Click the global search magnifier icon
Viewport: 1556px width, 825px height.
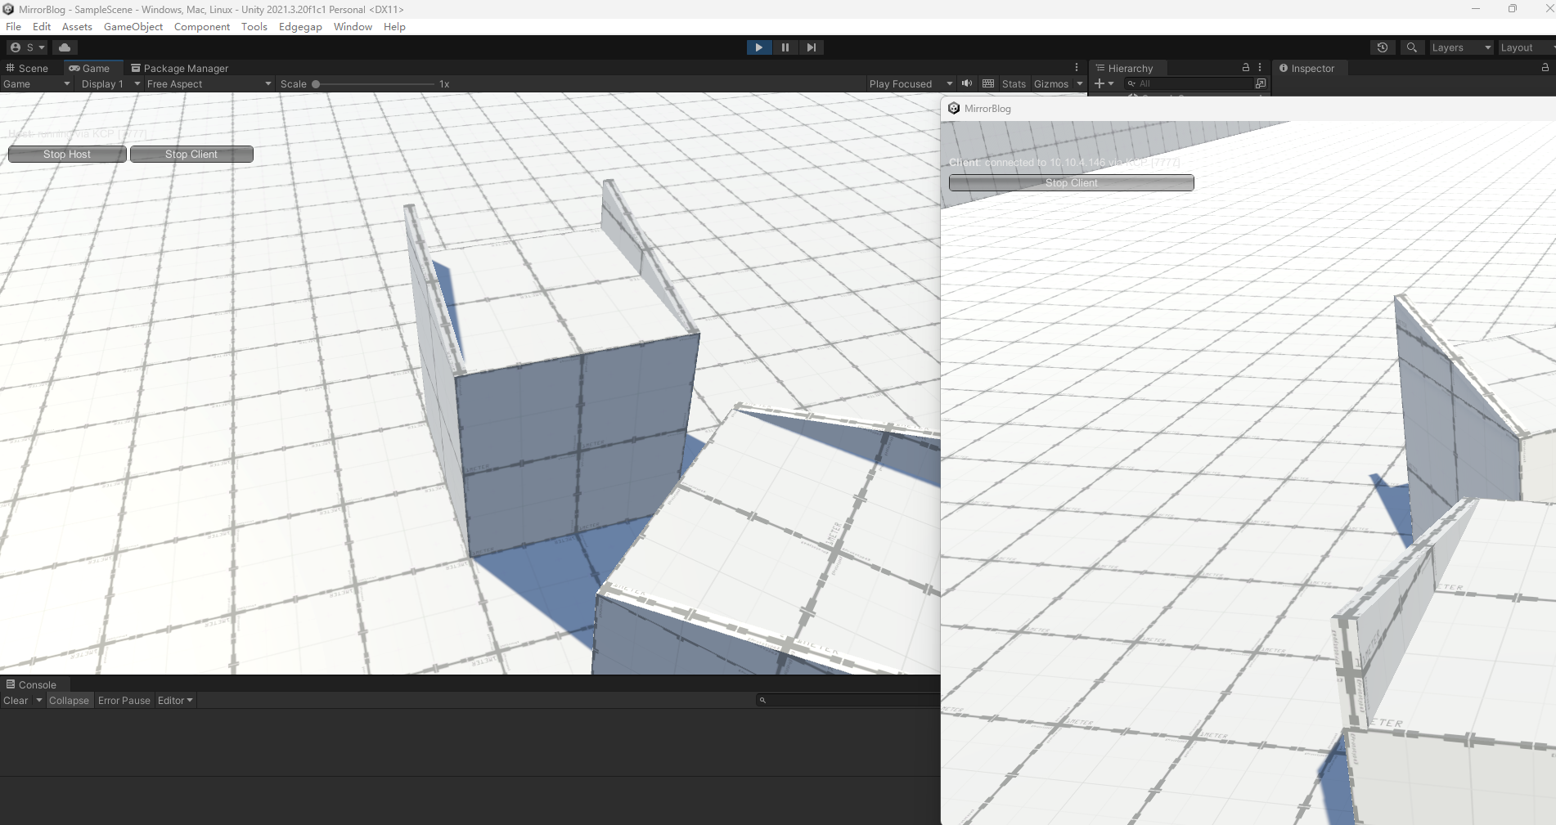click(1411, 47)
